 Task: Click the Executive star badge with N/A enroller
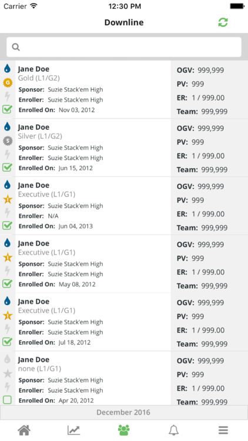point(8,199)
